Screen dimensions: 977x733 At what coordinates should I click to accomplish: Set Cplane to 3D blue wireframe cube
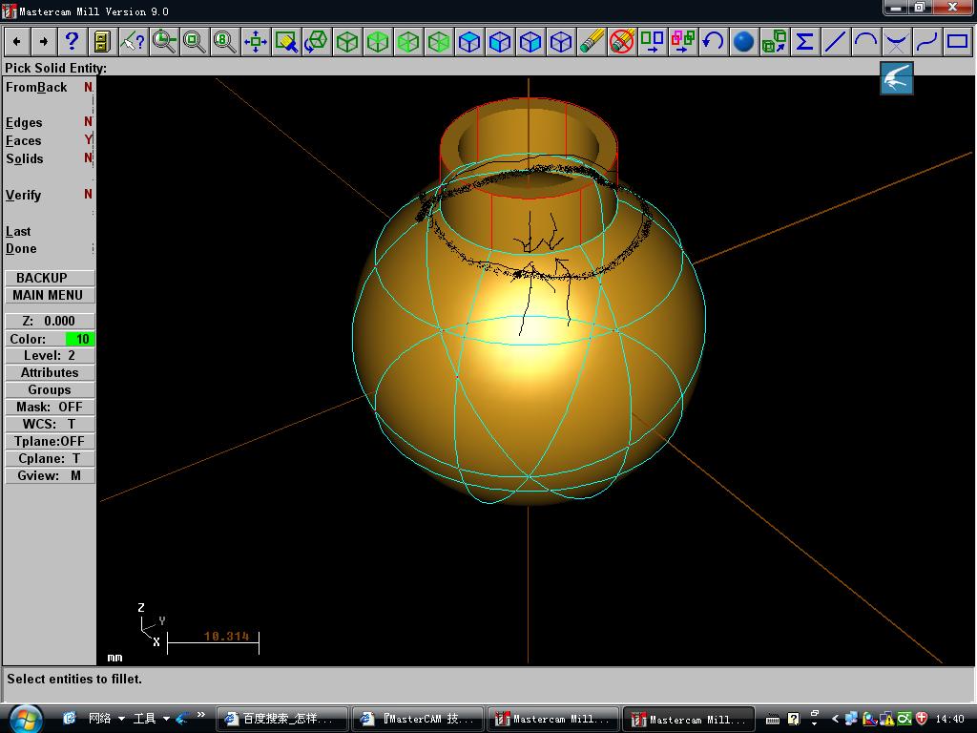(561, 42)
